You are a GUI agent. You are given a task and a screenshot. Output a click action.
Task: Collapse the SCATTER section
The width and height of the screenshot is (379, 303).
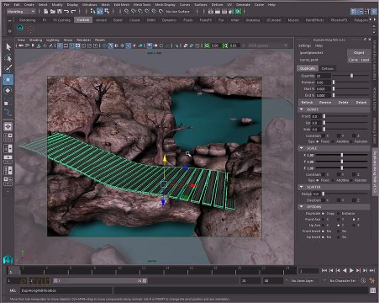302,187
